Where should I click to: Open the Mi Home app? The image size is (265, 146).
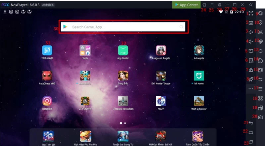pyautogui.click(x=199, y=76)
